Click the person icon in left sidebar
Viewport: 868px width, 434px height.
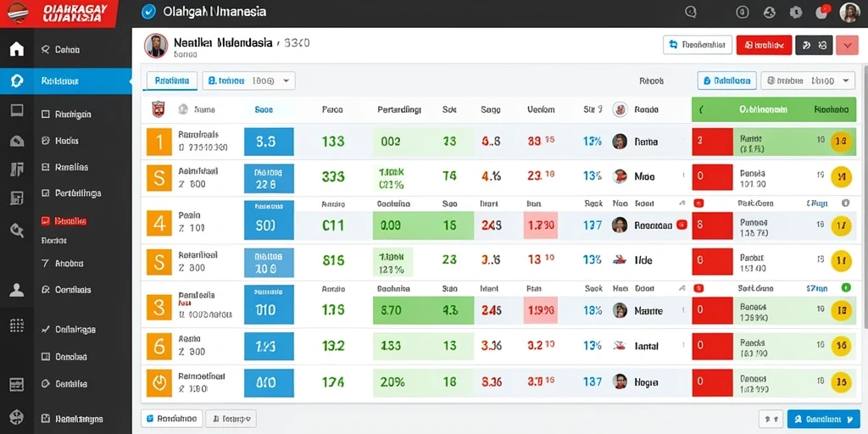pyautogui.click(x=17, y=290)
